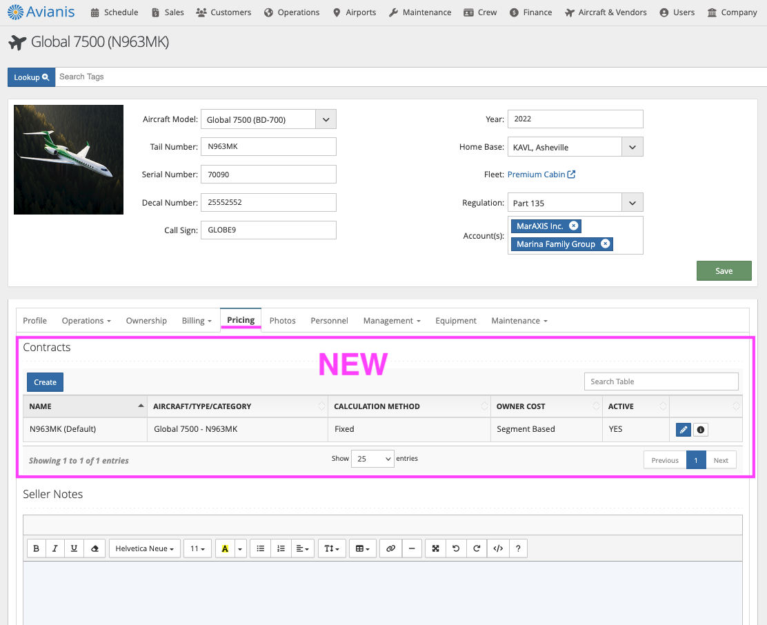This screenshot has width=767, height=625.
Task: Edit the Serial Number field
Action: coord(268,175)
